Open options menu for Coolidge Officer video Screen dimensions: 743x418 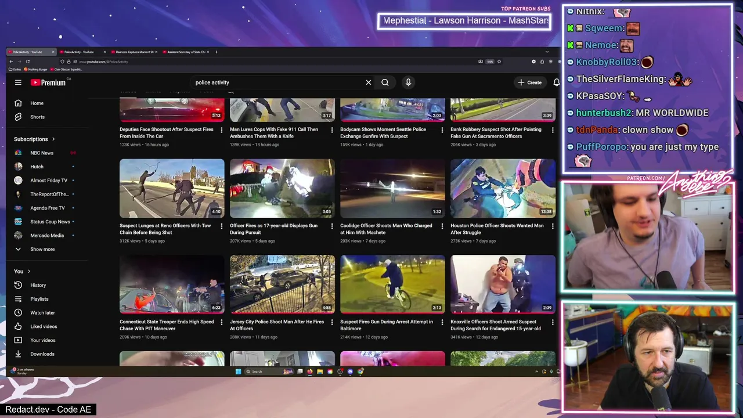pos(442,226)
